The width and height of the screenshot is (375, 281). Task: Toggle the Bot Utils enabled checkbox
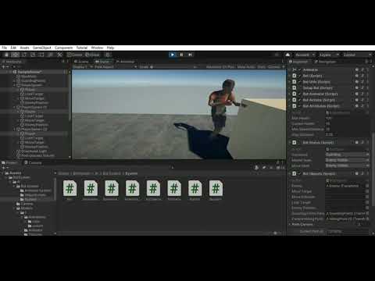300,82
